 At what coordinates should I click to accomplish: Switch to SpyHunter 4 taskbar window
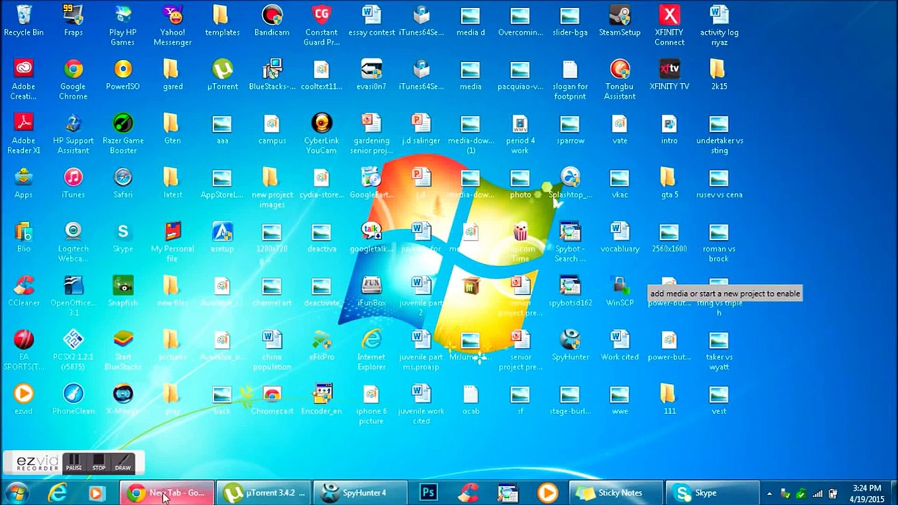pos(360,493)
